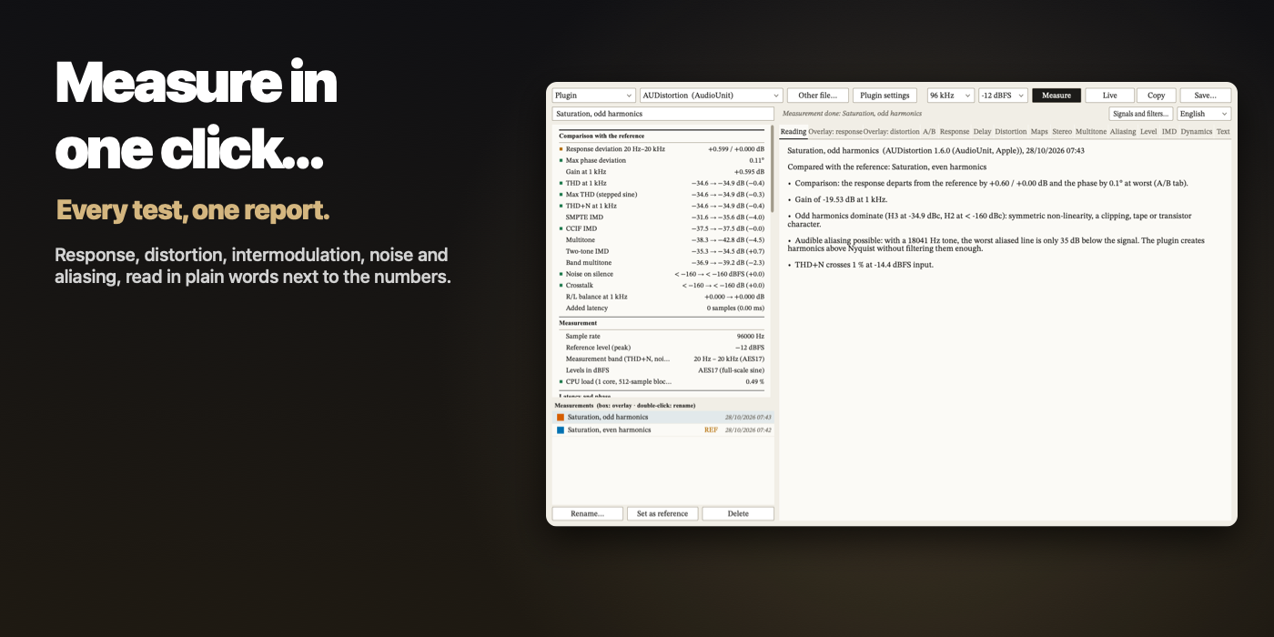This screenshot has width=1274, height=637.
Task: Click the 'Max THD (stepped sine)' row
Action: (662, 195)
